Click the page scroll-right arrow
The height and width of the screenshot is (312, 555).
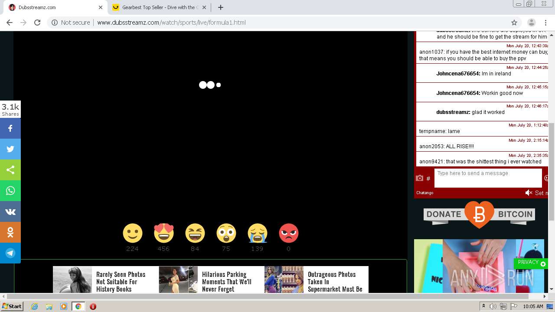click(x=545, y=296)
